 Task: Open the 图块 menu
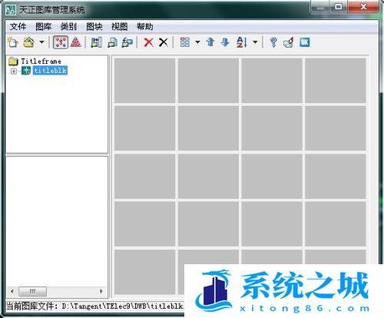[x=94, y=26]
